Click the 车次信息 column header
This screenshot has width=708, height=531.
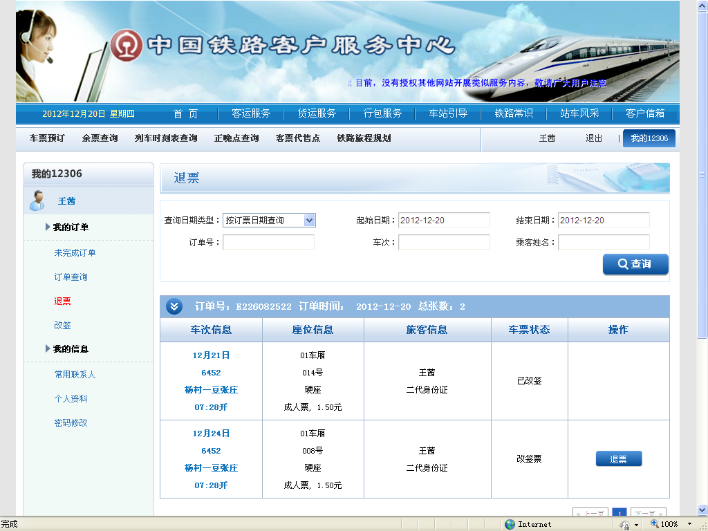click(211, 330)
